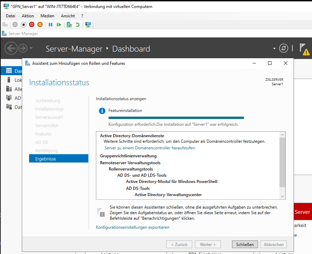Open the notifications flag with warning
This screenshot has height=254, width=312.
click(x=304, y=49)
